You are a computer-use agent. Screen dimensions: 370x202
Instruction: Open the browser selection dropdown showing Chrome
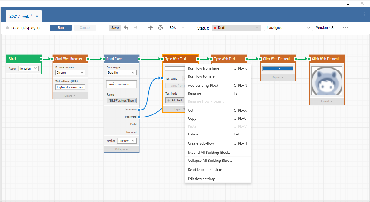(70, 72)
